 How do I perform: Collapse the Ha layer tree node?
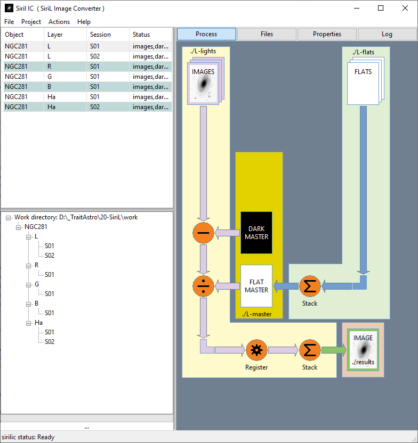click(29, 323)
